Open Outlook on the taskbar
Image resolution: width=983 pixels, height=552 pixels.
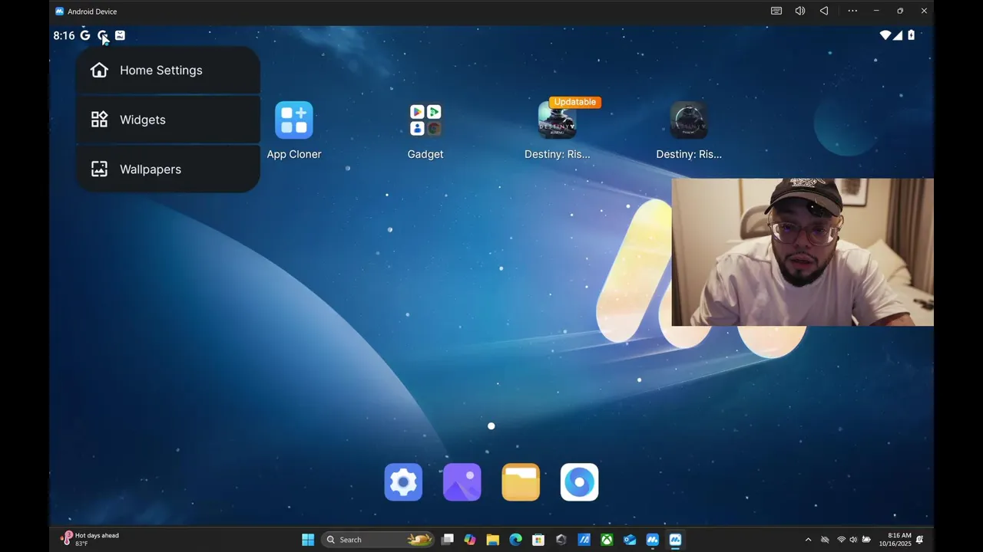tap(630, 540)
